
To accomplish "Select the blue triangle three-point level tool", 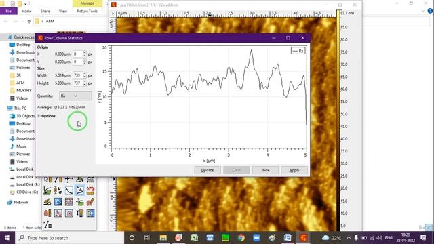I will click(x=58, y=202).
